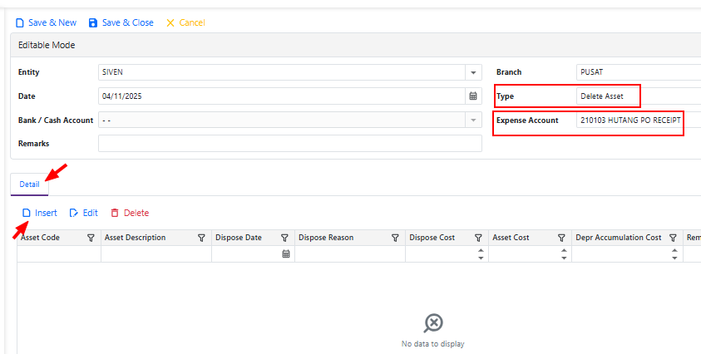The width and height of the screenshot is (701, 354).
Task: Click the Dispose Reason filter row input
Action: pos(350,254)
